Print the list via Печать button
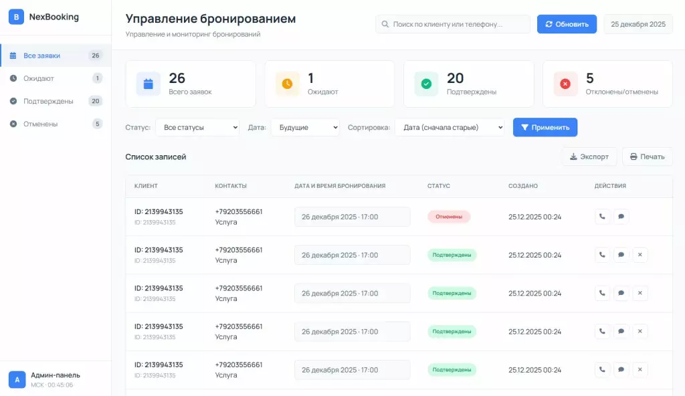The width and height of the screenshot is (685, 396). [x=648, y=157]
